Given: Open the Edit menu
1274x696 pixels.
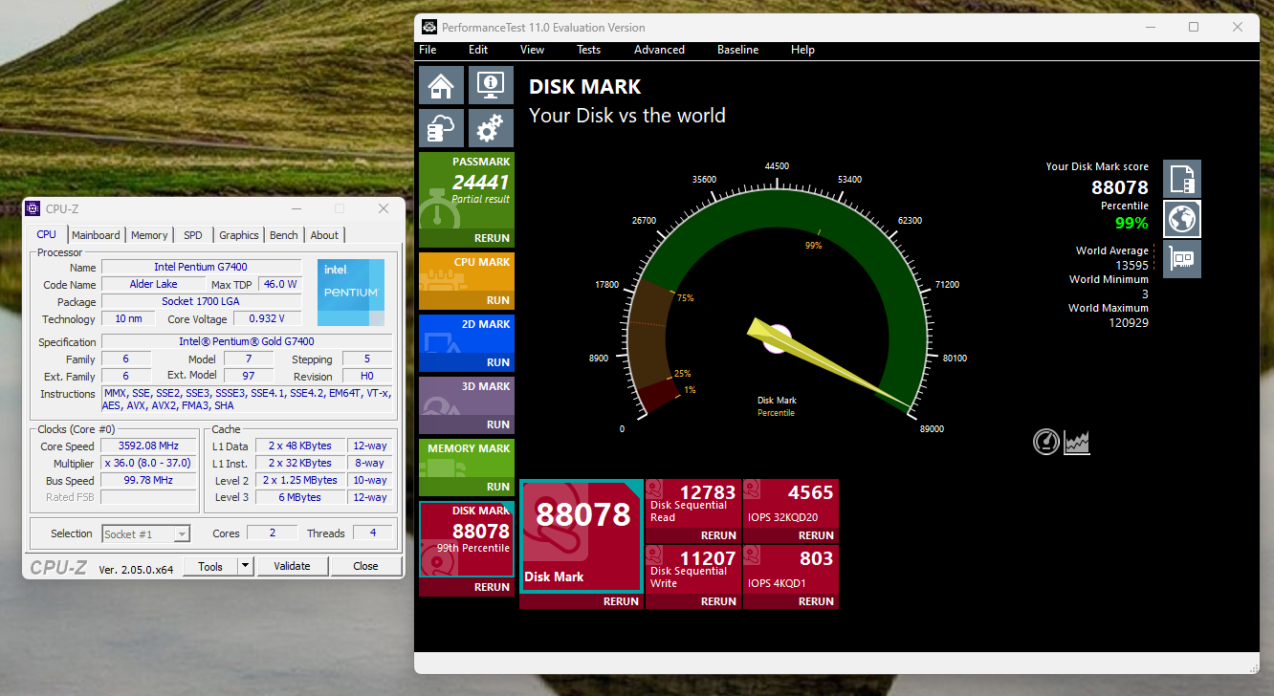Looking at the screenshot, I should 478,50.
